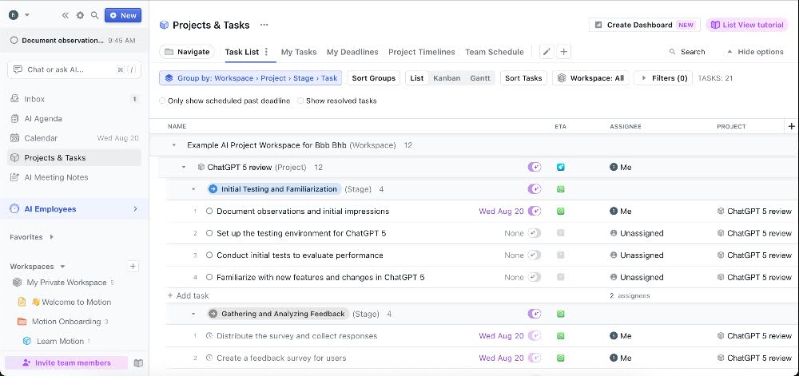Click Hide options
799x376 pixels.
tap(755, 52)
